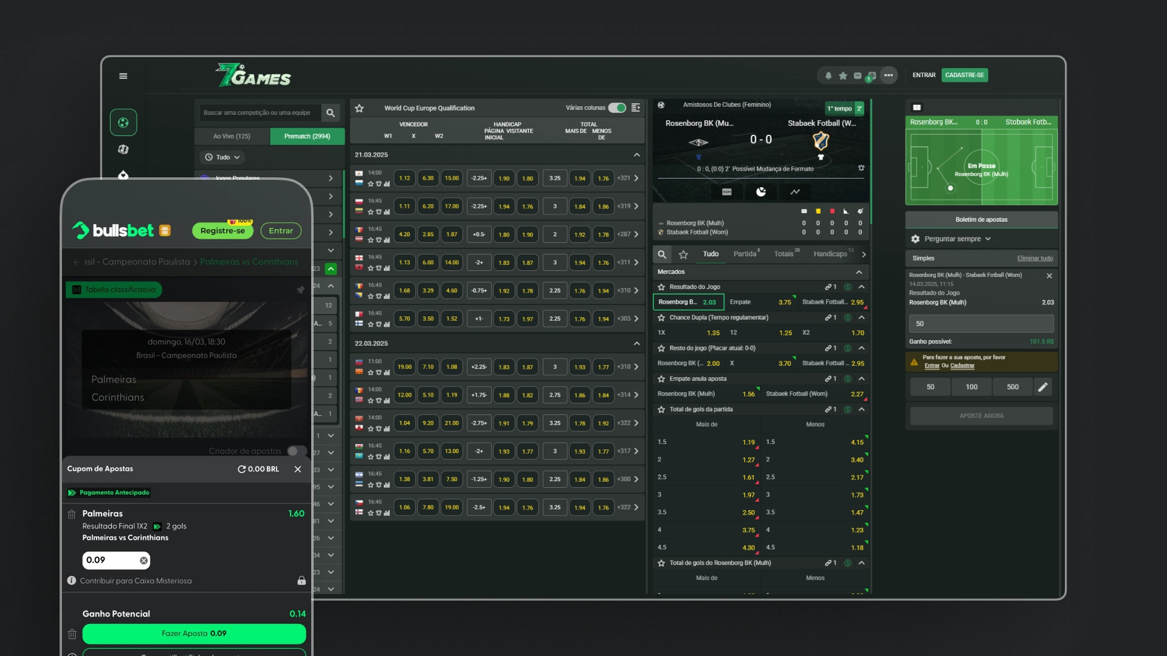
Task: Open the Tudo time filter dropdown
Action: [x=222, y=157]
